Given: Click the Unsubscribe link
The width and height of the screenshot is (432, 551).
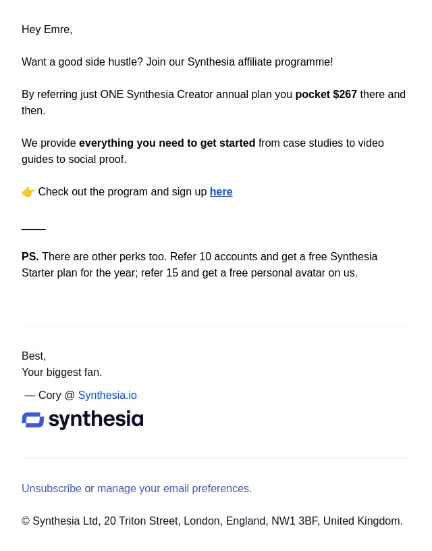Looking at the screenshot, I should 51,488.
